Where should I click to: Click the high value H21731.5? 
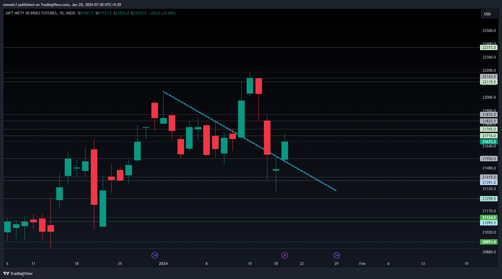(x=104, y=13)
